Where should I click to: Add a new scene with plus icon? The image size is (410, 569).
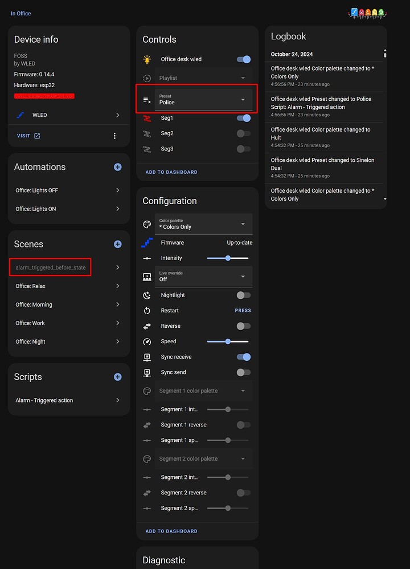(x=117, y=244)
